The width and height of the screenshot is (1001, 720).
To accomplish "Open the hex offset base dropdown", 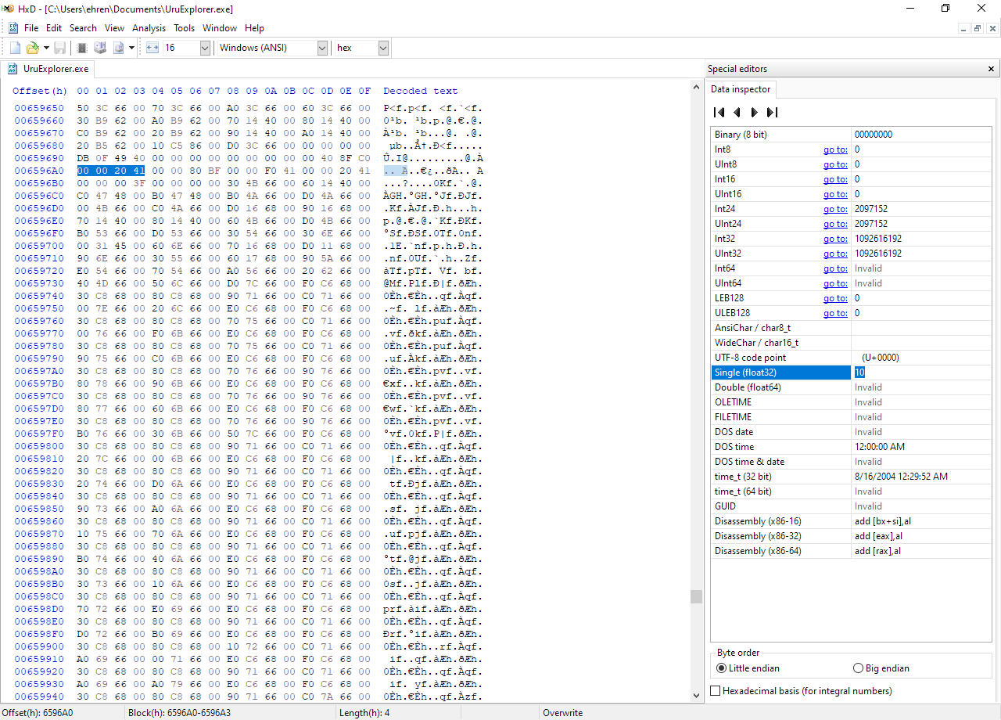I will tap(383, 48).
